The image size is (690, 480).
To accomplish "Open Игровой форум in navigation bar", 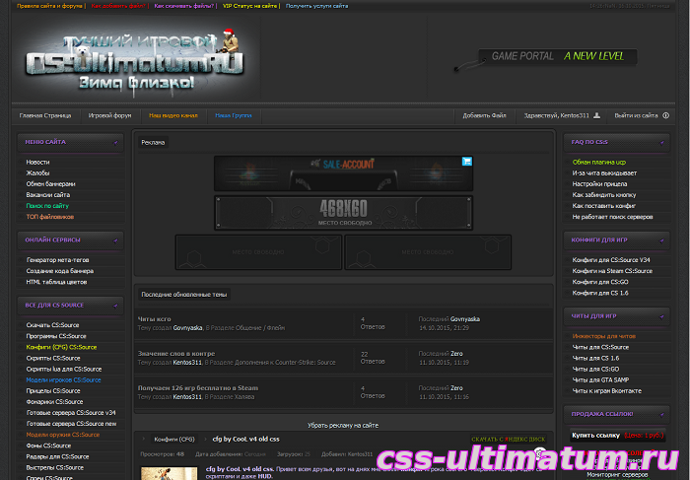I will 109,115.
